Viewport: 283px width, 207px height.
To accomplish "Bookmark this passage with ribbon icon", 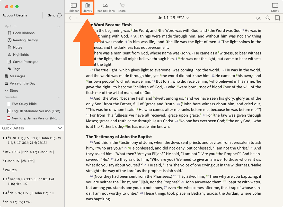I will pos(277,18).
